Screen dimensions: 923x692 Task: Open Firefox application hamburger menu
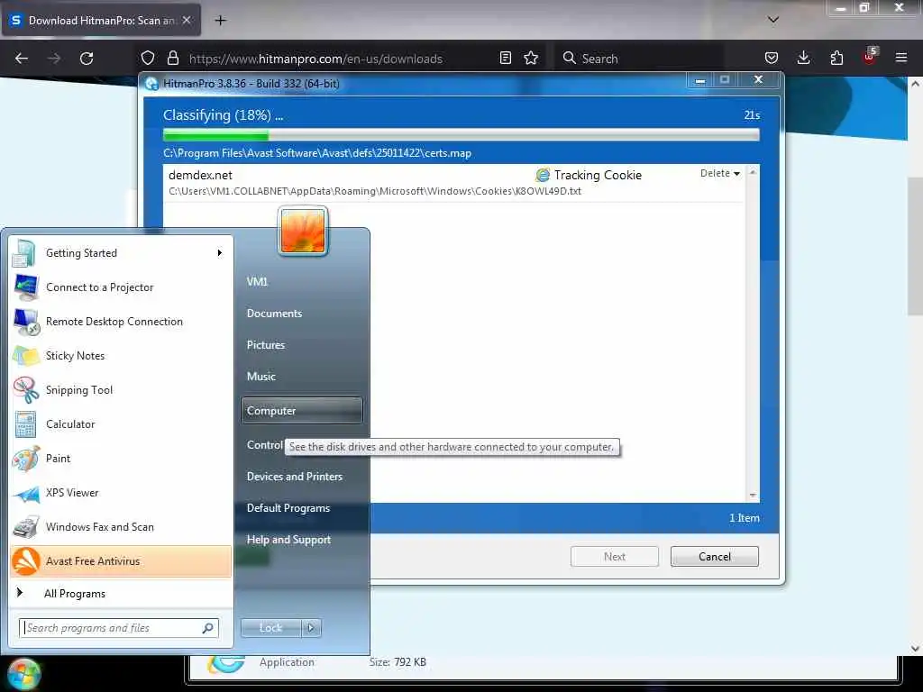point(901,59)
